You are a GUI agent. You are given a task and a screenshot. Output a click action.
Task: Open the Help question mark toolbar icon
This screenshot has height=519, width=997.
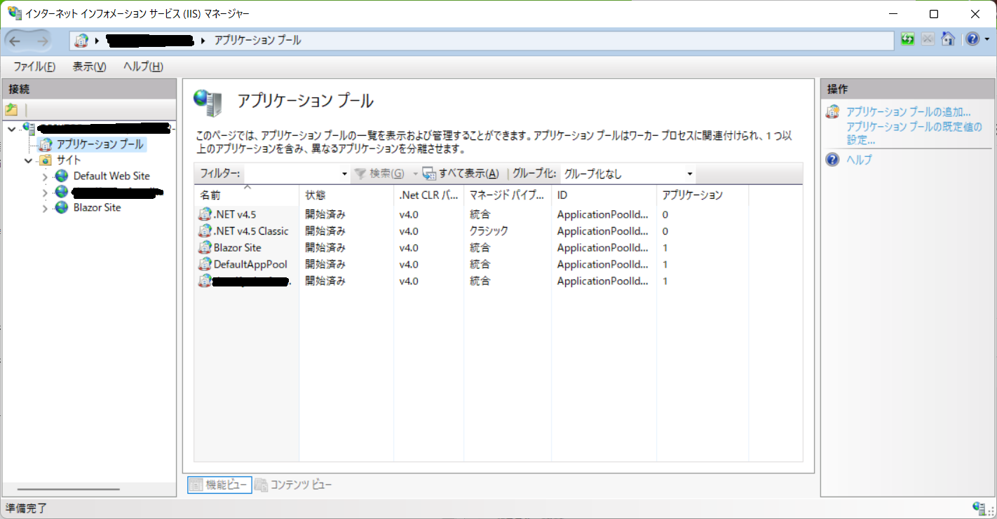coord(972,39)
